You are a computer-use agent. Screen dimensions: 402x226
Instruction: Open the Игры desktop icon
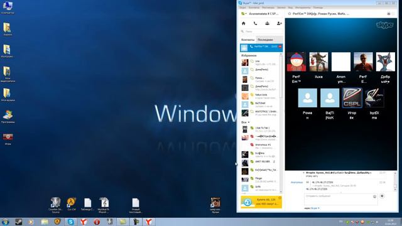[x=8, y=139]
